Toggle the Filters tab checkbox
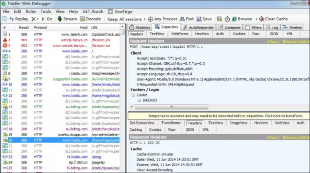 coord(248,27)
